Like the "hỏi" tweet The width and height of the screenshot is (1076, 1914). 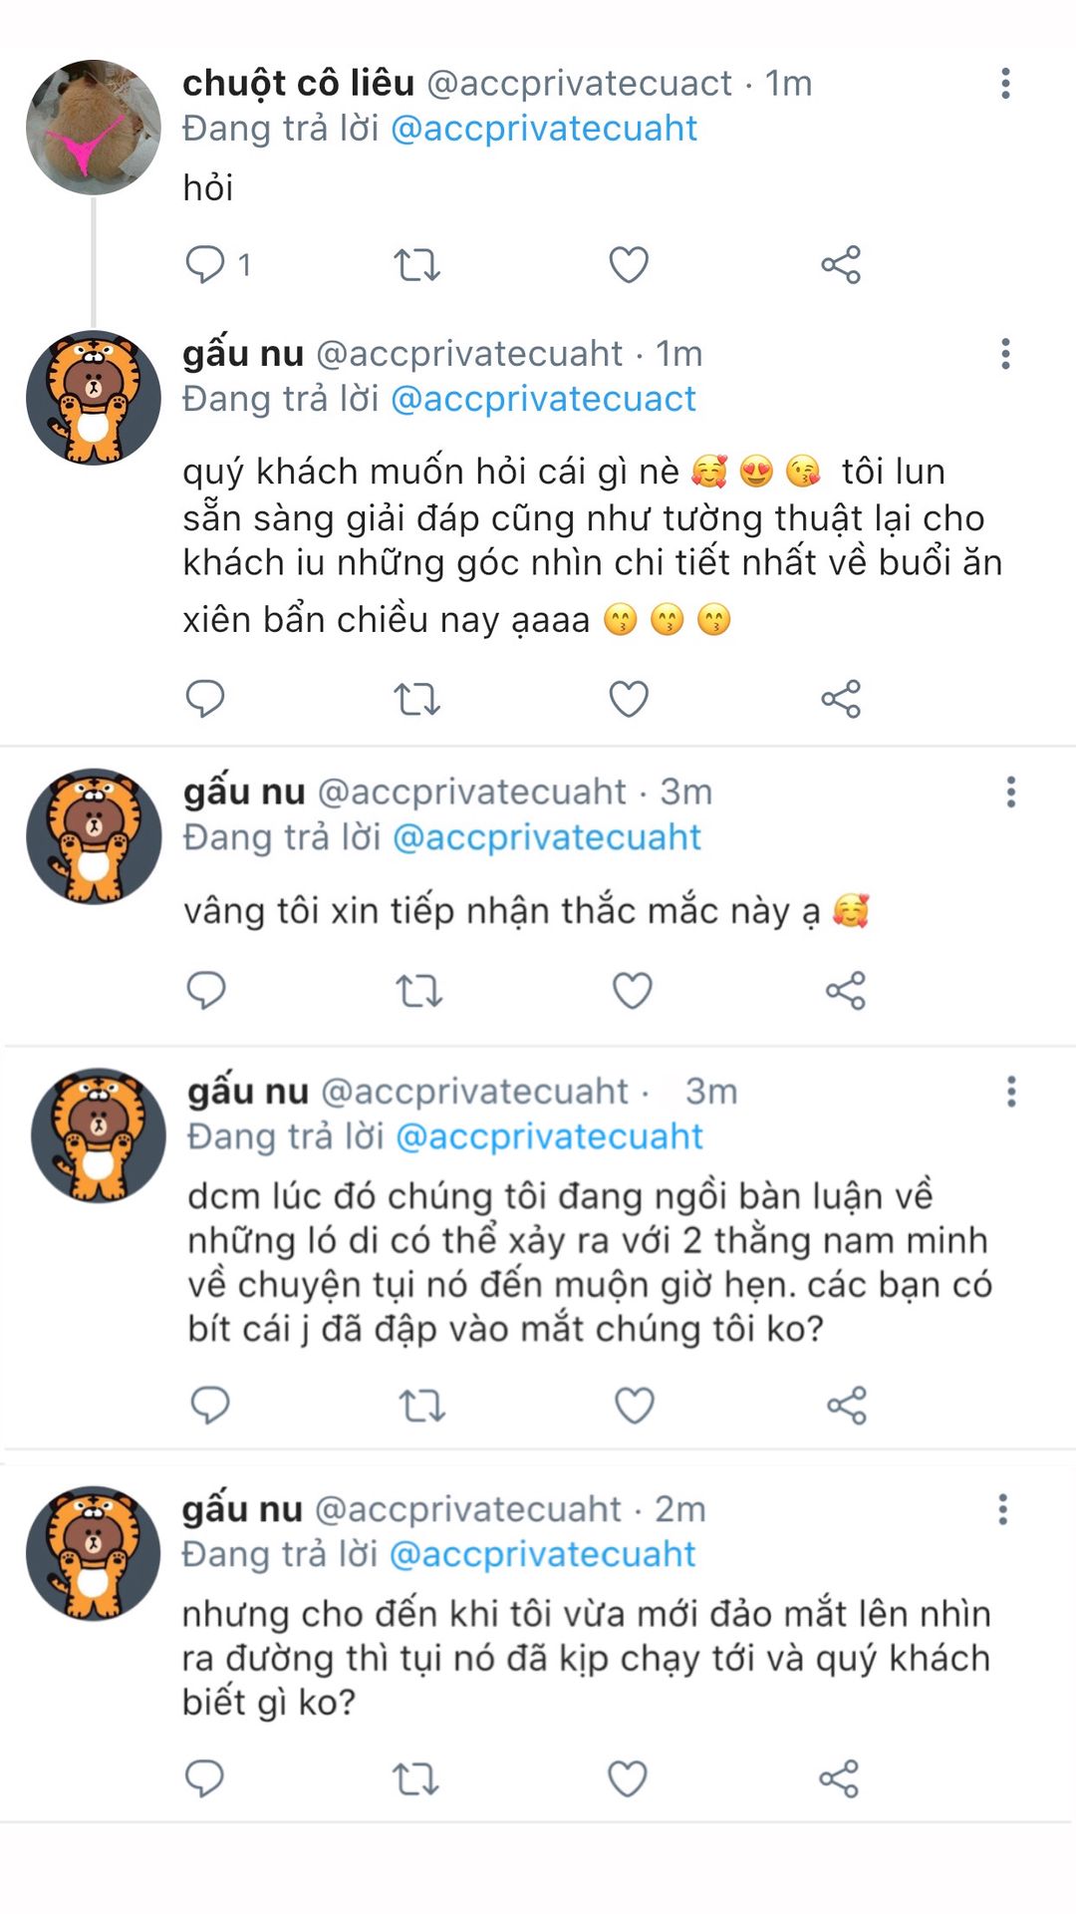[629, 264]
